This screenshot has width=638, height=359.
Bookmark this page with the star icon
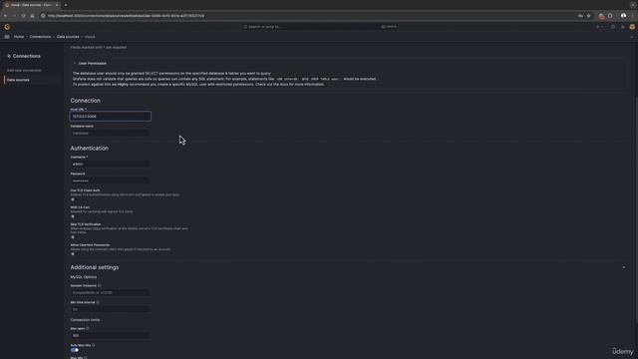588,16
